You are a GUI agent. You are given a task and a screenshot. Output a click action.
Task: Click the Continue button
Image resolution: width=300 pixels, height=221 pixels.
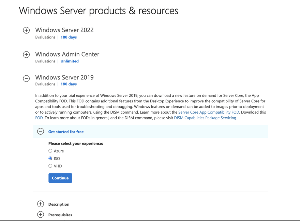click(x=60, y=178)
